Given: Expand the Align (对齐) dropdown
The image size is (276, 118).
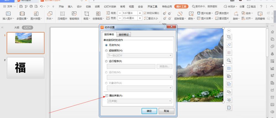Looking at the screenshot, I should [x=252, y=18].
